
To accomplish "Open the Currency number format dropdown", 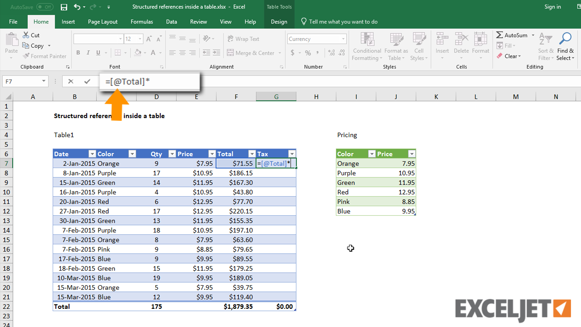I will pyautogui.click(x=343, y=39).
